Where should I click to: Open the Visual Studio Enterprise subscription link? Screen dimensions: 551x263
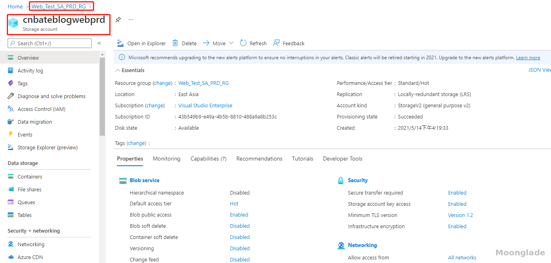click(205, 106)
